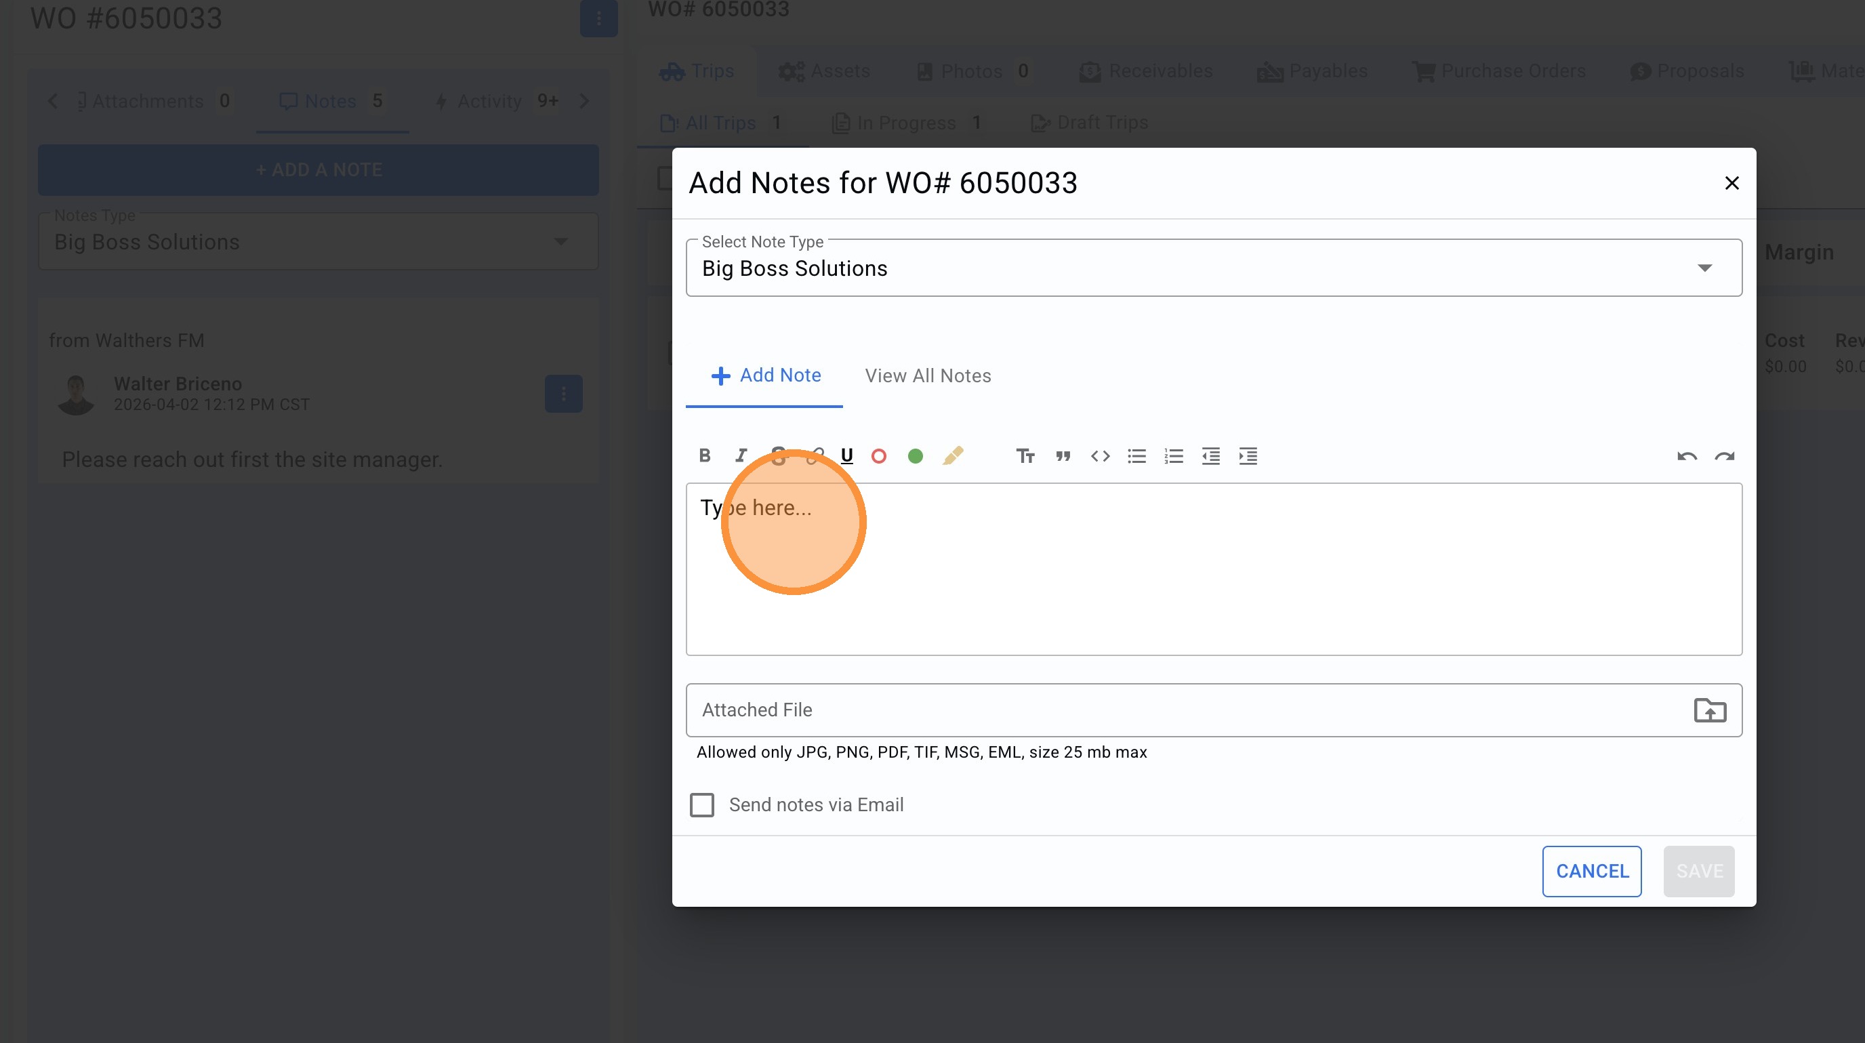This screenshot has height=1043, width=1865.
Task: Create a bulleted list
Action: [x=1136, y=455]
